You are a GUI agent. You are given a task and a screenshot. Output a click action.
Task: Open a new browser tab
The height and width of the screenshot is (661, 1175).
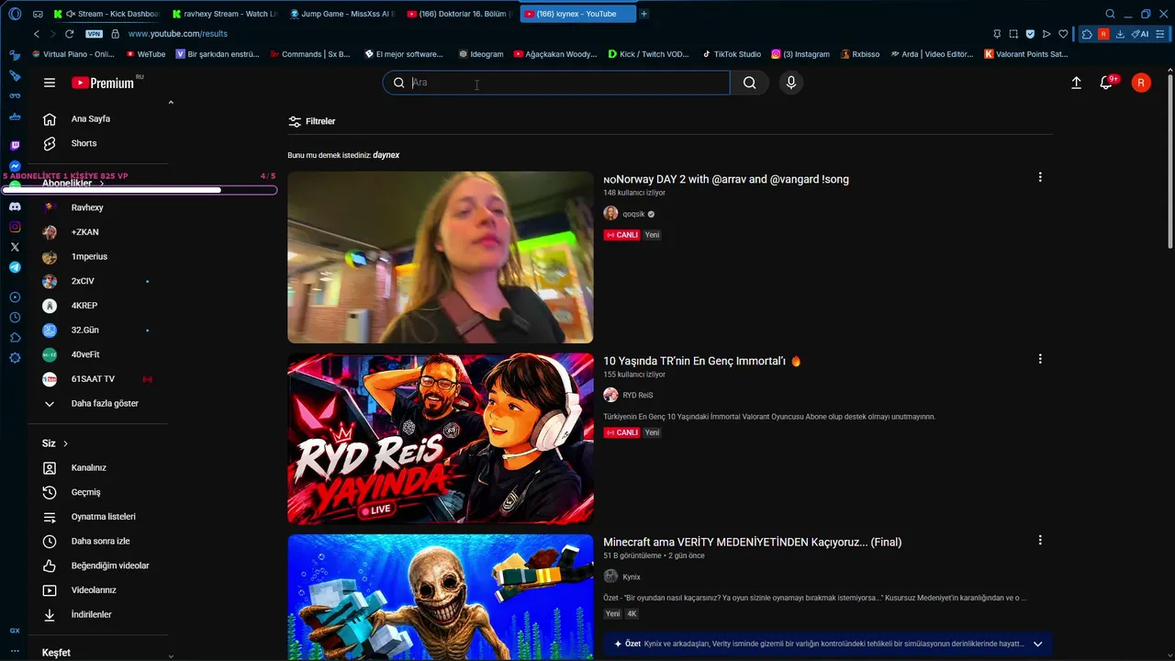coord(643,14)
